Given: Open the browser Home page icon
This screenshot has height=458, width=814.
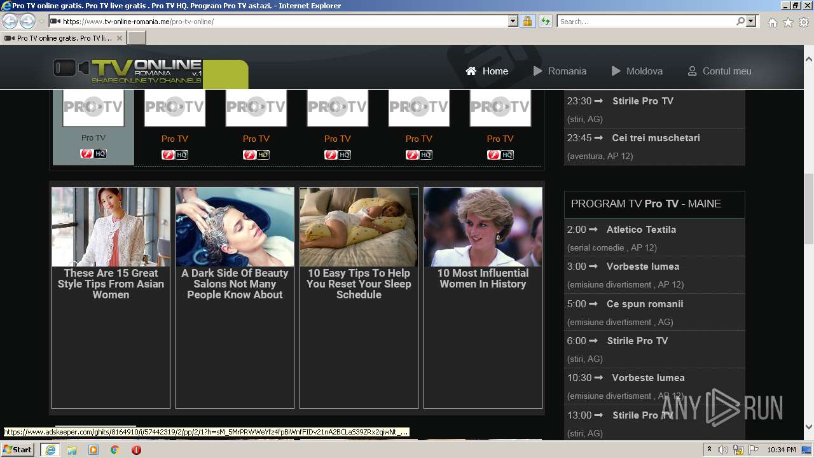Looking at the screenshot, I should [x=772, y=22].
